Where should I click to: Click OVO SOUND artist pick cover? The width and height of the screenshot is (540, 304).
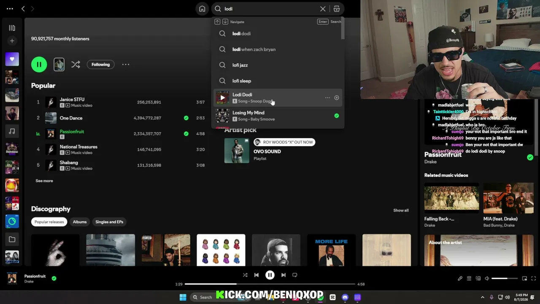(237, 151)
